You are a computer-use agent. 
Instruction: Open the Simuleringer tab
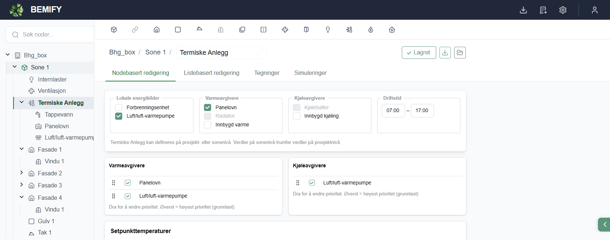310,73
